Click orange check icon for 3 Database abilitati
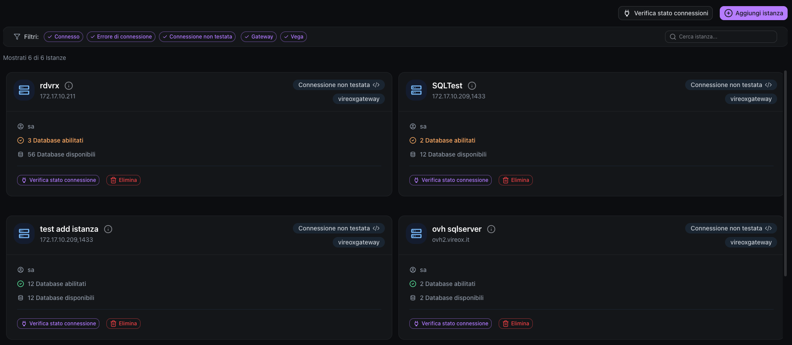The image size is (792, 345). pyautogui.click(x=21, y=140)
